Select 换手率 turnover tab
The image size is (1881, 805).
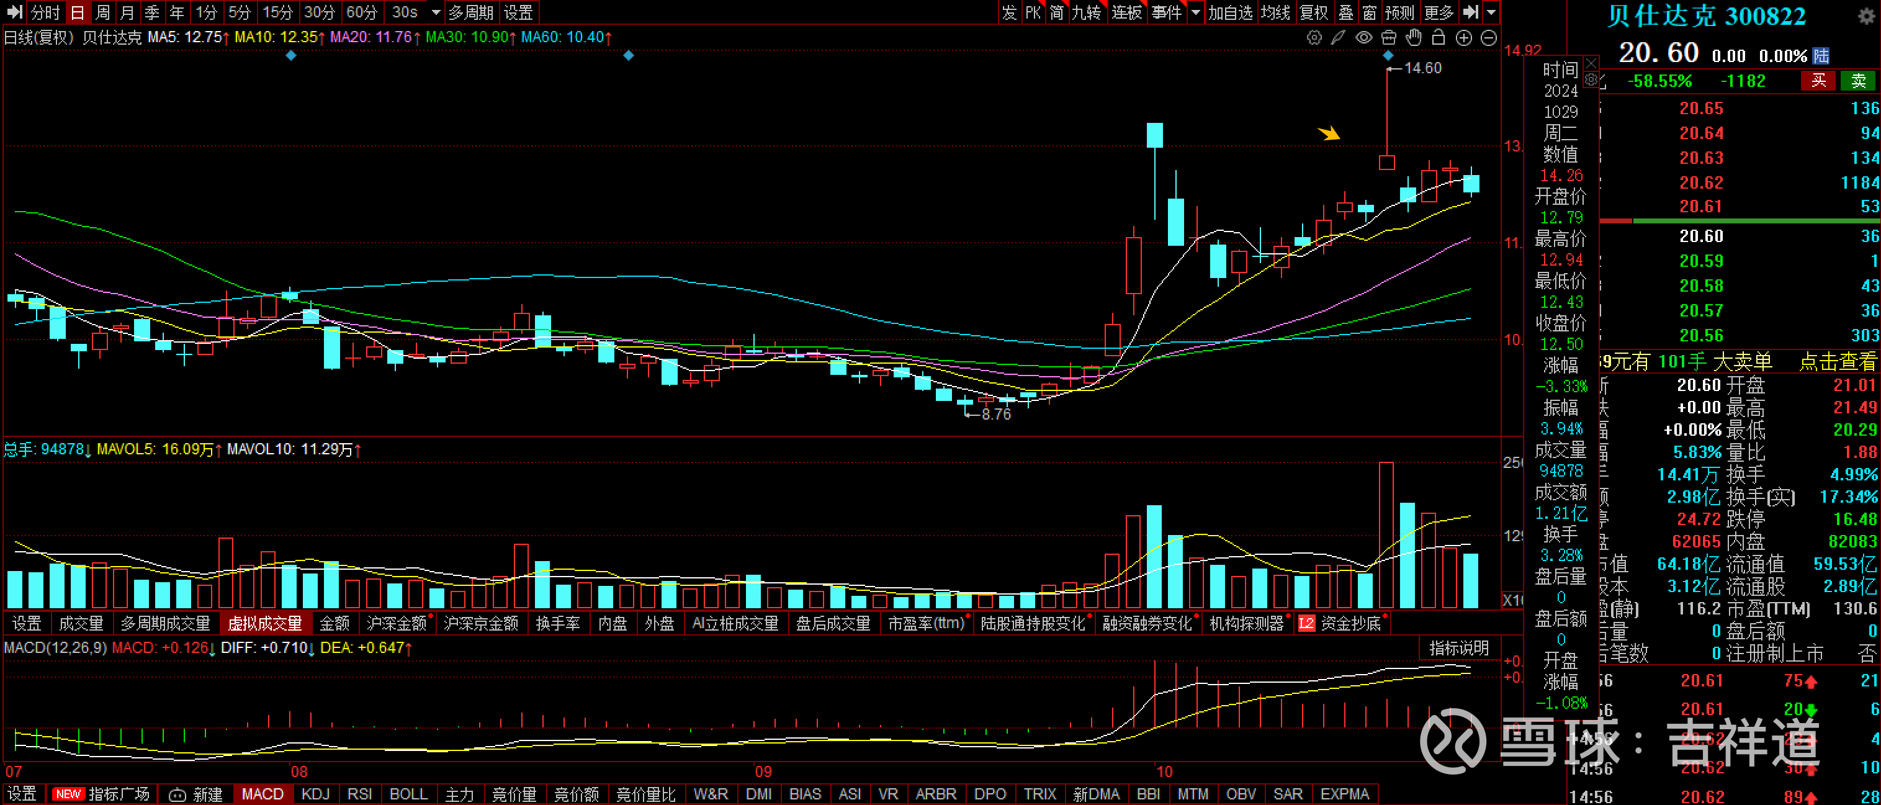click(557, 623)
